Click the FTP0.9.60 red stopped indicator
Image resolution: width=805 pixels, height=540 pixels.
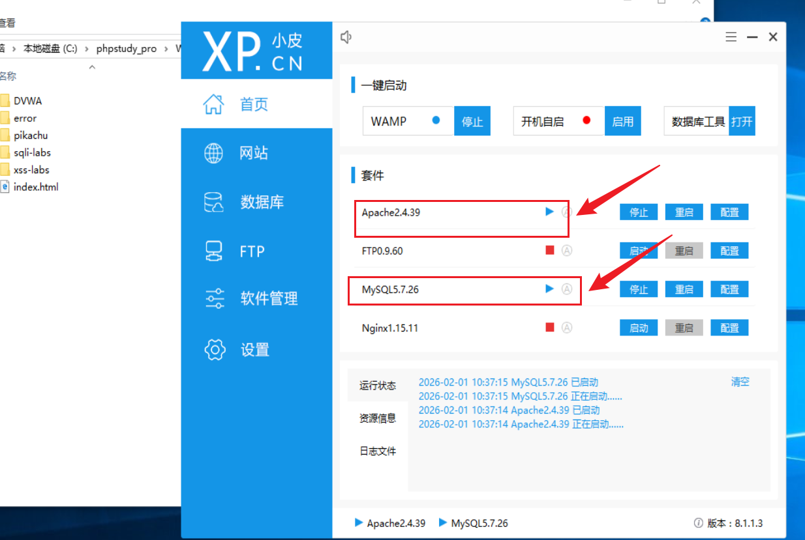pos(549,250)
